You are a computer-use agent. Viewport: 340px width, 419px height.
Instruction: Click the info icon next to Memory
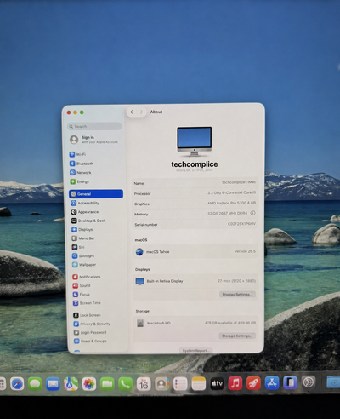(x=252, y=213)
